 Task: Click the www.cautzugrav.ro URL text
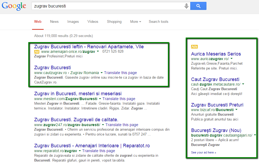[x=51, y=73]
